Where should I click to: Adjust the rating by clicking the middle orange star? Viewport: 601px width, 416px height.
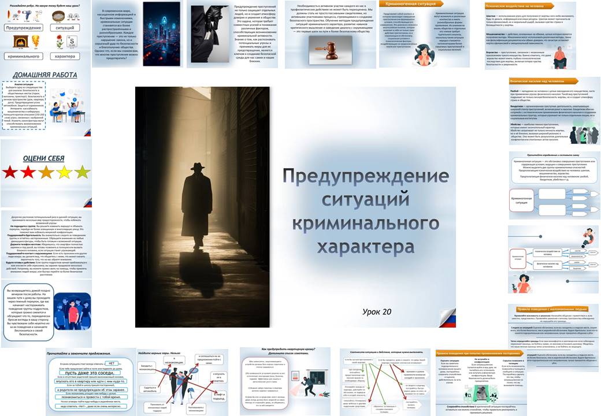46,172
